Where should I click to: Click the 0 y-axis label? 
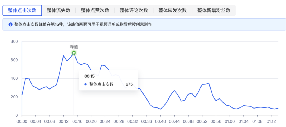[17, 115]
